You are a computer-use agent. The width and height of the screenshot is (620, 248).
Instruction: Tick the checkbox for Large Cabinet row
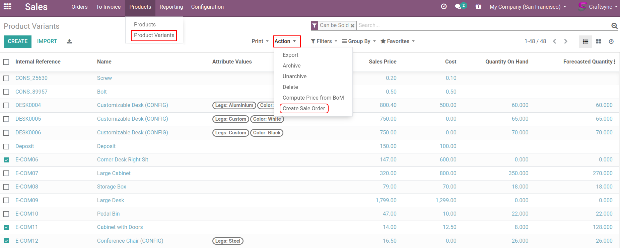click(6, 173)
